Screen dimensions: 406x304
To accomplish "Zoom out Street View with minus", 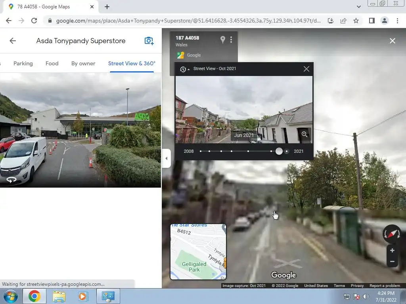I will click(392, 262).
